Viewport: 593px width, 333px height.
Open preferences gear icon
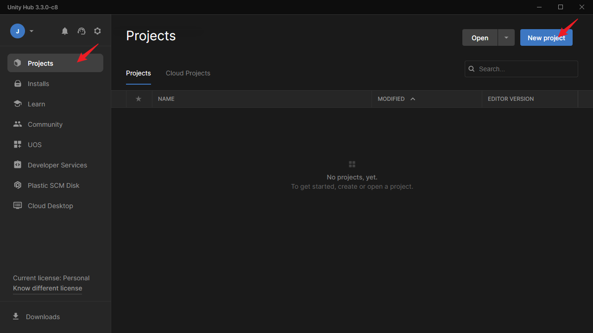[97, 31]
